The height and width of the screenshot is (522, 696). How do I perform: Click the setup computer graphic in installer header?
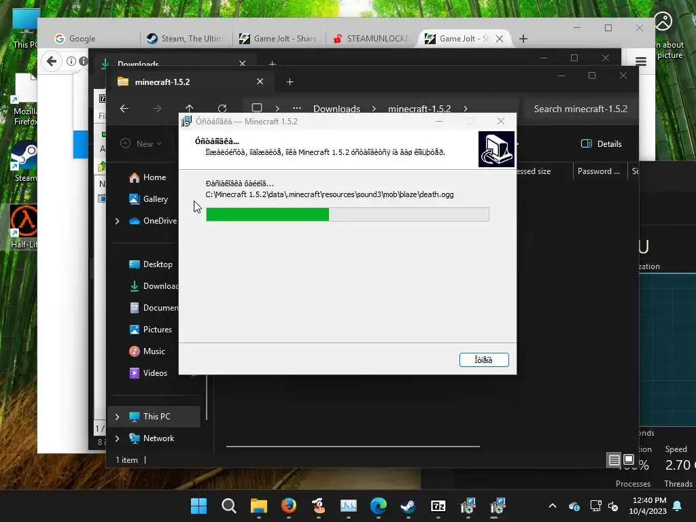coord(496,149)
